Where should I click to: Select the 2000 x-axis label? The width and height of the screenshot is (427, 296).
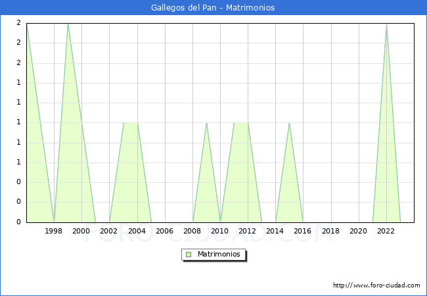(x=81, y=231)
